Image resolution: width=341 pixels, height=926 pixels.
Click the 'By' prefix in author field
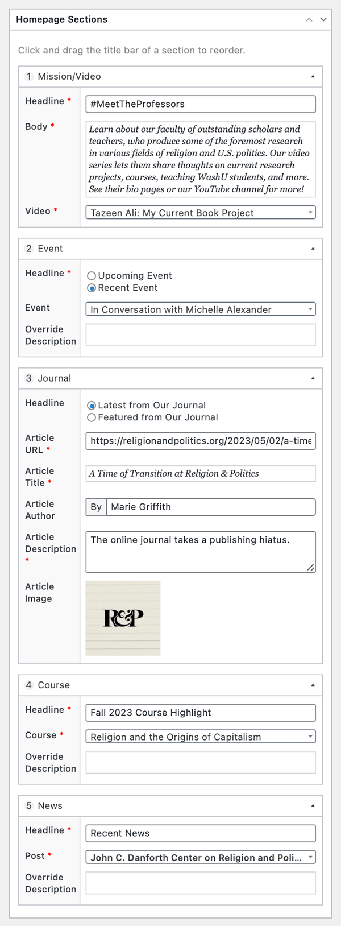(x=96, y=507)
